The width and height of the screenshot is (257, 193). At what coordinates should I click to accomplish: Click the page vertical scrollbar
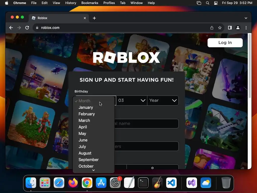point(250,66)
